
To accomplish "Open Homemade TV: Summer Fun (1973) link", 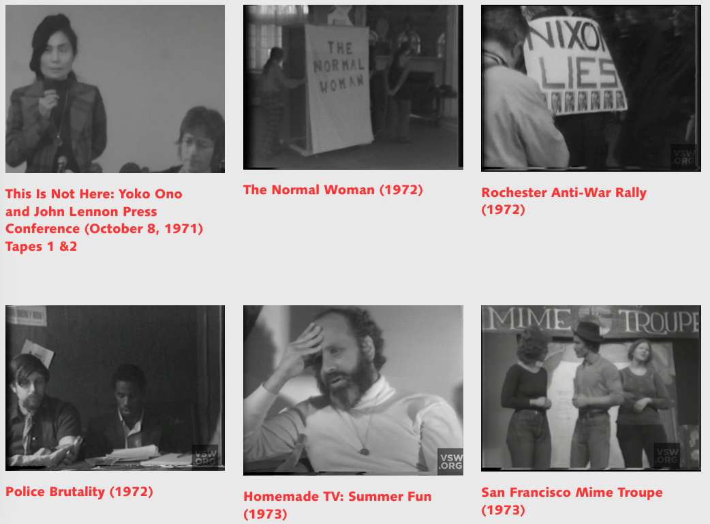I will (337, 505).
